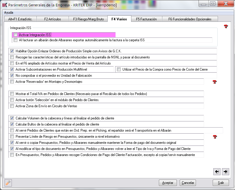Image resolution: width=235 pixels, height=190 pixels.
Task: Toggle Utilizar el Precio de la Compra checkbox
Action: (119, 69)
